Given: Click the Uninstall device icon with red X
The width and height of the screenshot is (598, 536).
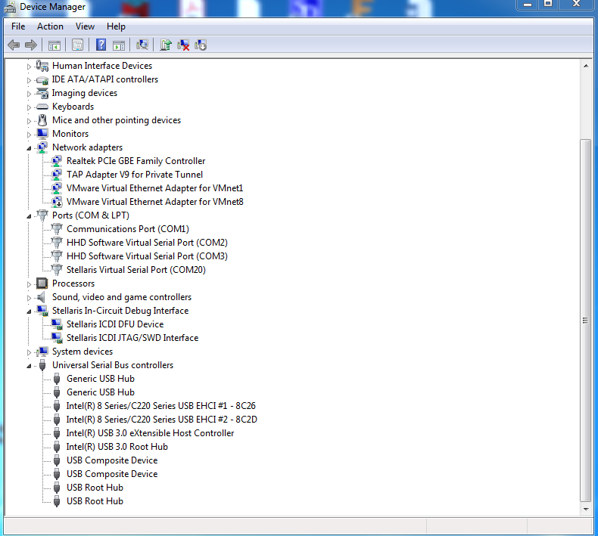Looking at the screenshot, I should 183,45.
